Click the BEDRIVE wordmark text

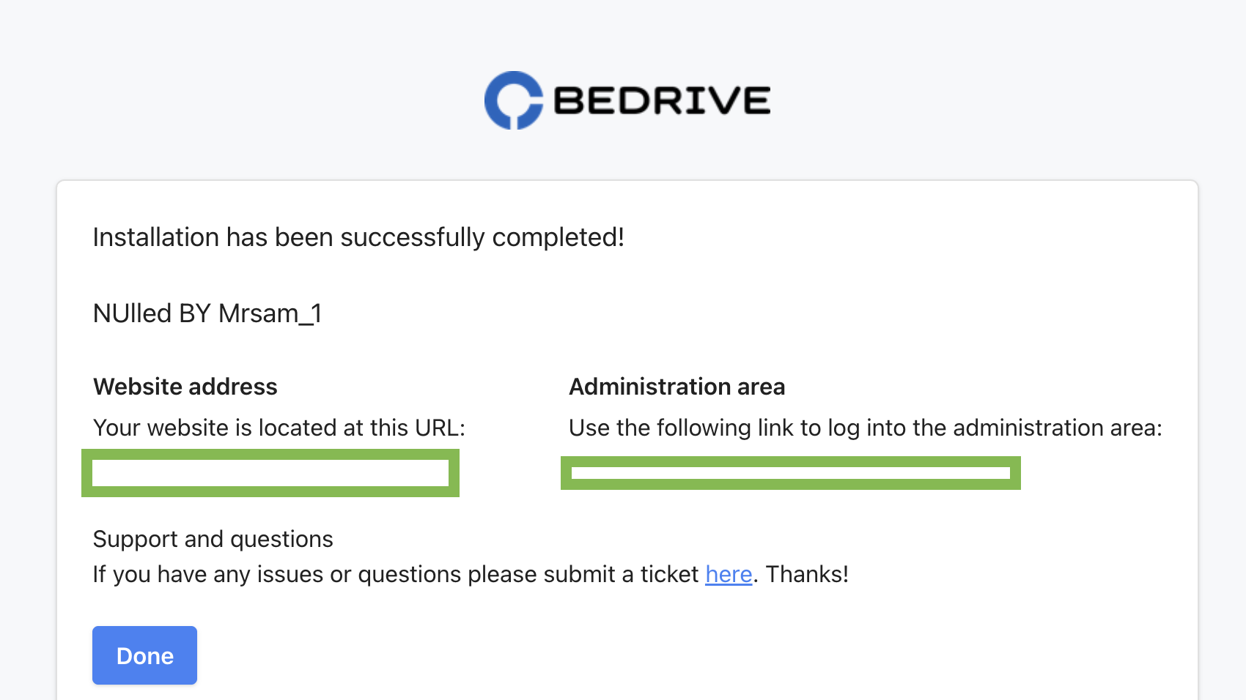pyautogui.click(x=662, y=100)
